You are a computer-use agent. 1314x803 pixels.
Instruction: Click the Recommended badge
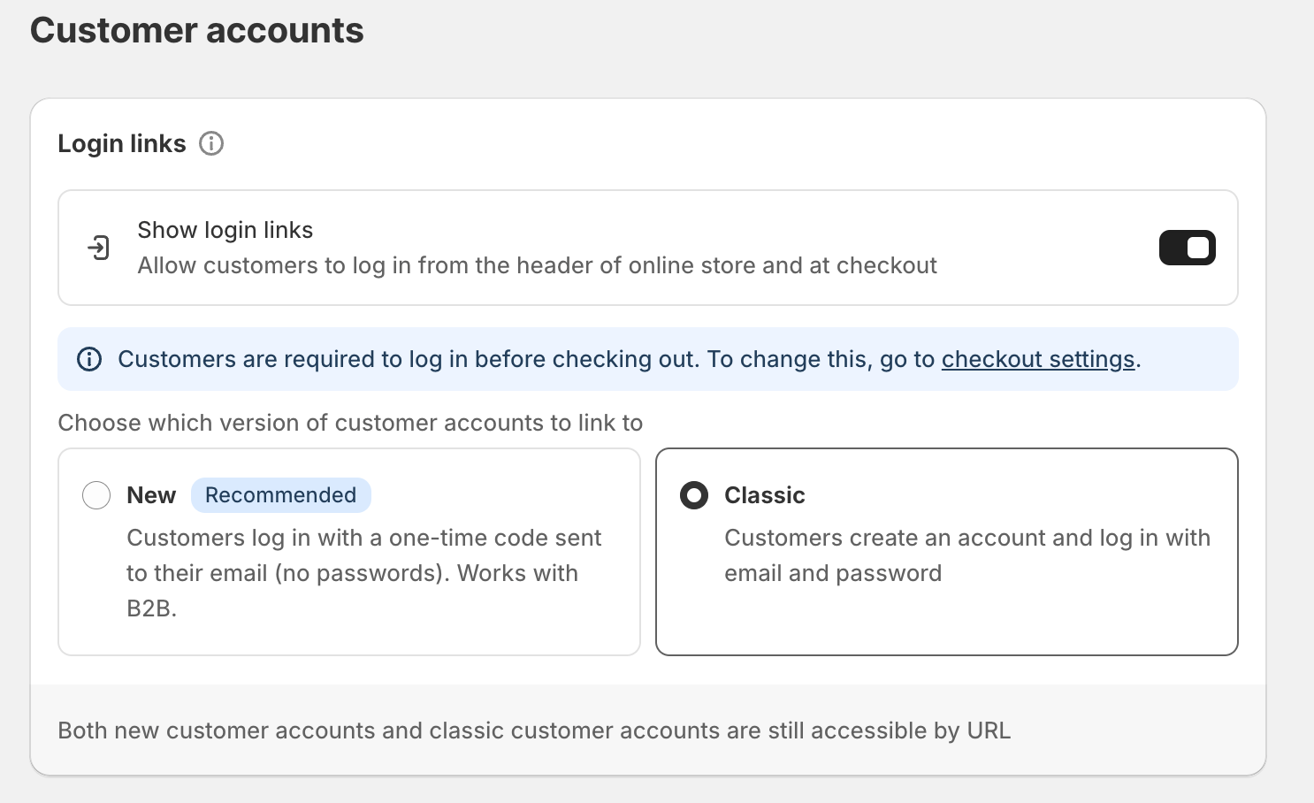[281, 495]
